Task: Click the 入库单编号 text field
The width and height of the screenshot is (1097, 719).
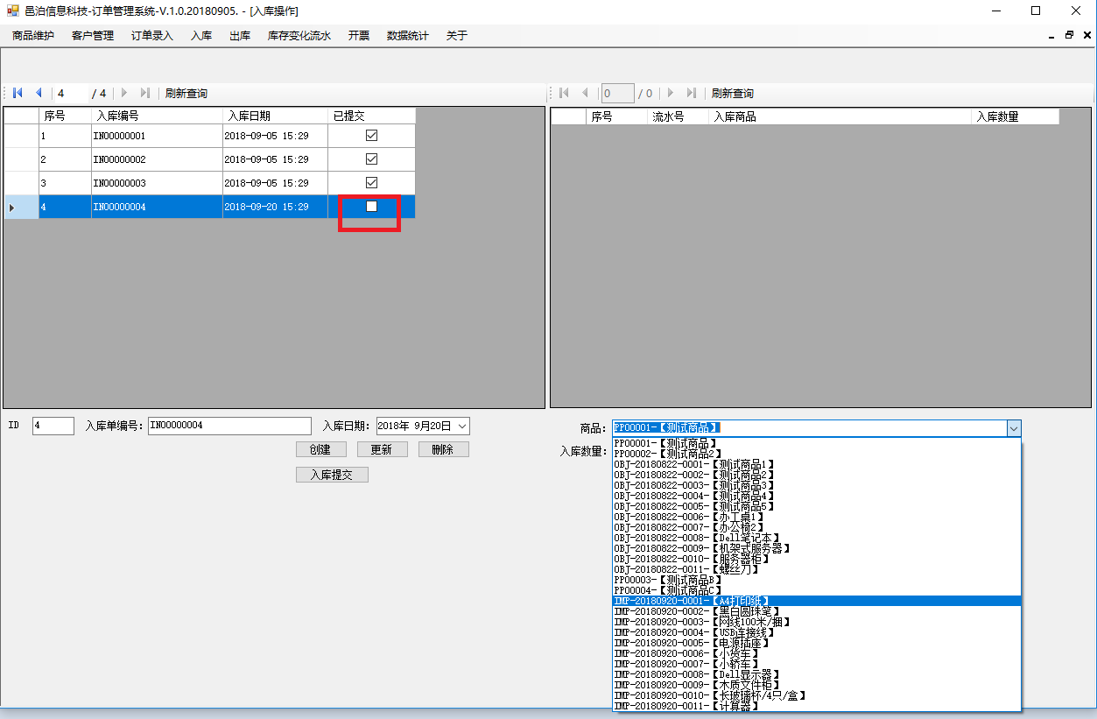Action: [229, 426]
